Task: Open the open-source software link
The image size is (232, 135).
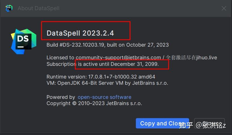Action: click(104, 97)
